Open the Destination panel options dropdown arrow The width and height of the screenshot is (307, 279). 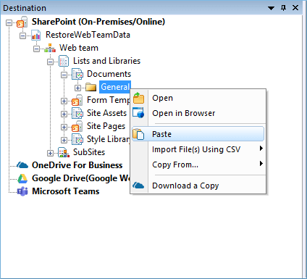(x=272, y=8)
